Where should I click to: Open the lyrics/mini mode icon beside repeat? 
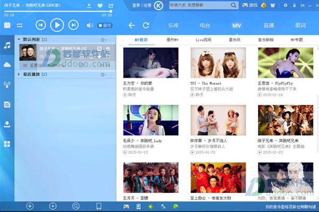[7, 25]
